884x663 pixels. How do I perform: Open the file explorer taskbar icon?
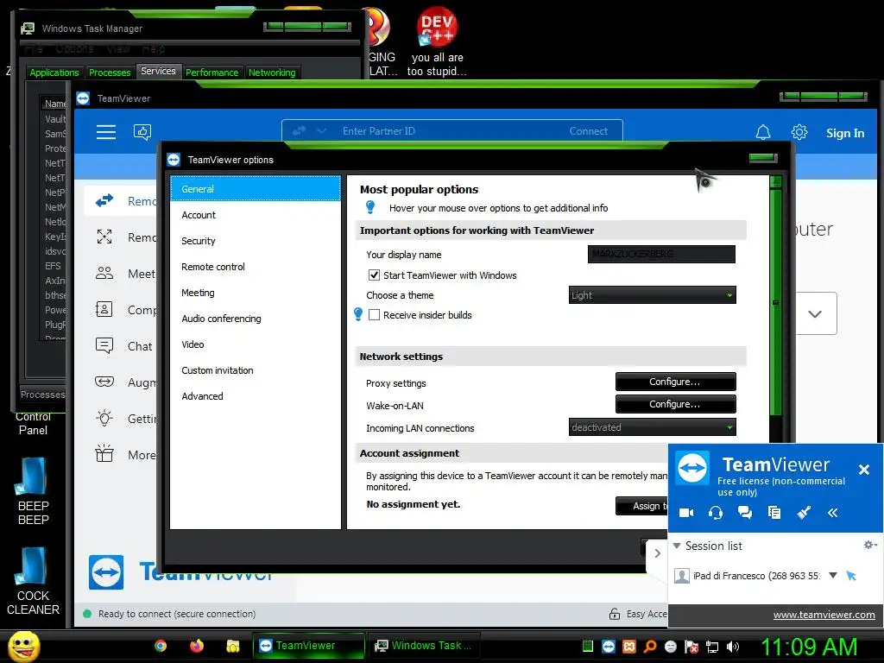[233, 646]
